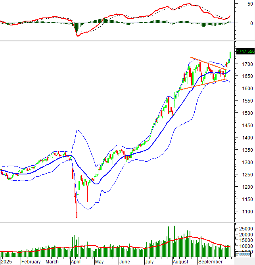Select the February label on time axis
The image size is (255, 265).
[31, 262]
